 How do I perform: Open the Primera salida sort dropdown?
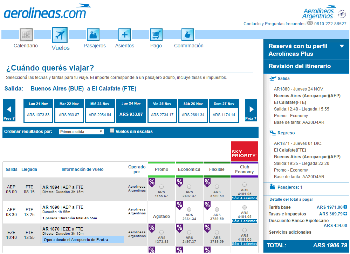(x=81, y=132)
